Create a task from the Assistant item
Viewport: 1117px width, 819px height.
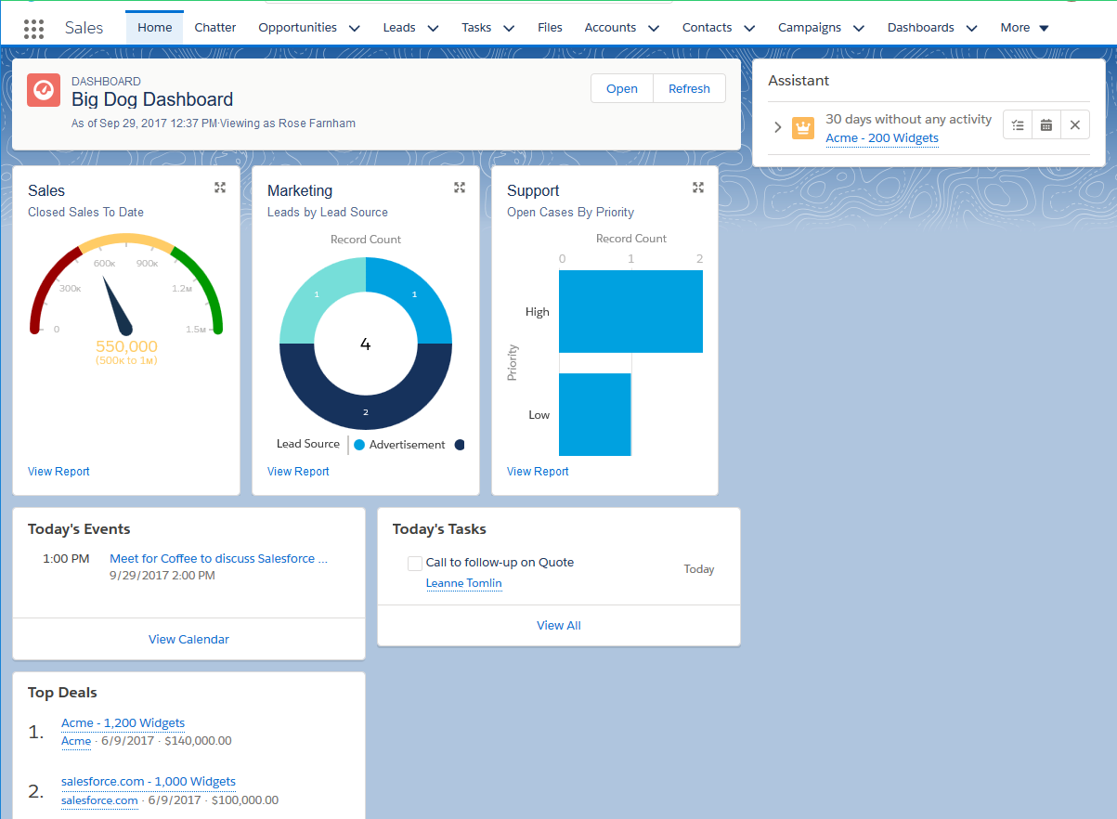click(x=1018, y=125)
